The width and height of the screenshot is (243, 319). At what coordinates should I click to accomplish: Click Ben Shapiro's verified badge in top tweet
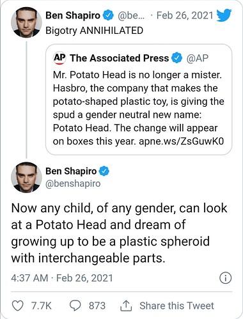(108, 15)
